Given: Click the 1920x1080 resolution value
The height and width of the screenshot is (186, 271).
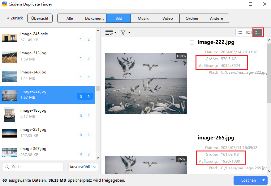Looking at the screenshot, I should [230, 161].
